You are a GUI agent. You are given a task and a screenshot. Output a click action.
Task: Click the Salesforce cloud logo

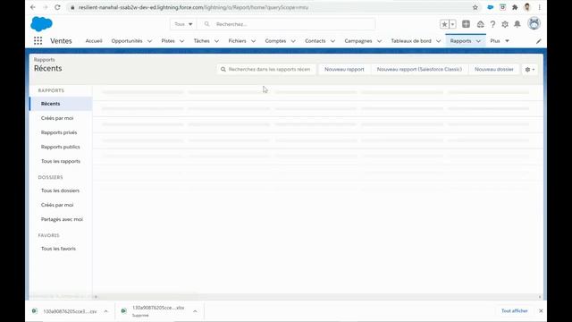pos(41,24)
